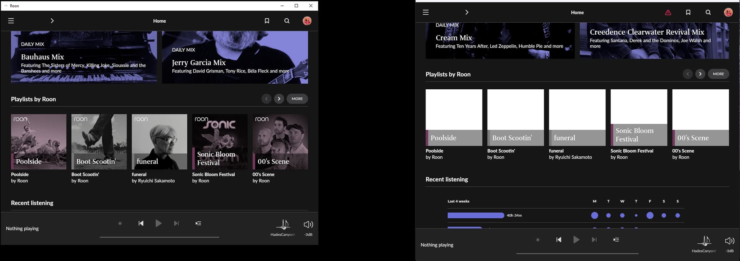Click 'Poolside' title text in left window
Screen dimensions: 740x261
tap(20, 174)
